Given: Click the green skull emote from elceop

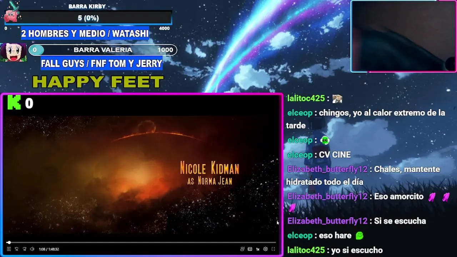Looking at the screenshot, I should [325, 140].
